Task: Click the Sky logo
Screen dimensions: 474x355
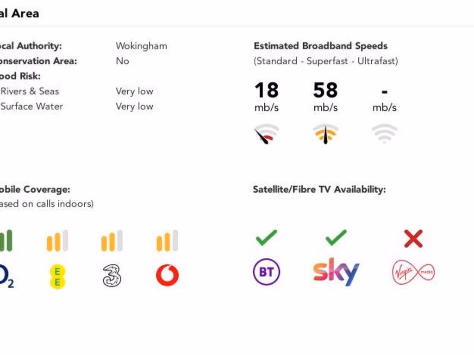Action: (x=336, y=272)
